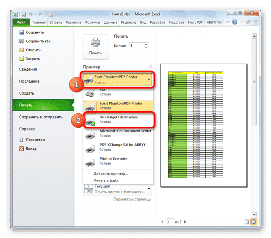Decrease copies with the down stepper arrow
This screenshot has height=238, width=271.
coord(146,48)
